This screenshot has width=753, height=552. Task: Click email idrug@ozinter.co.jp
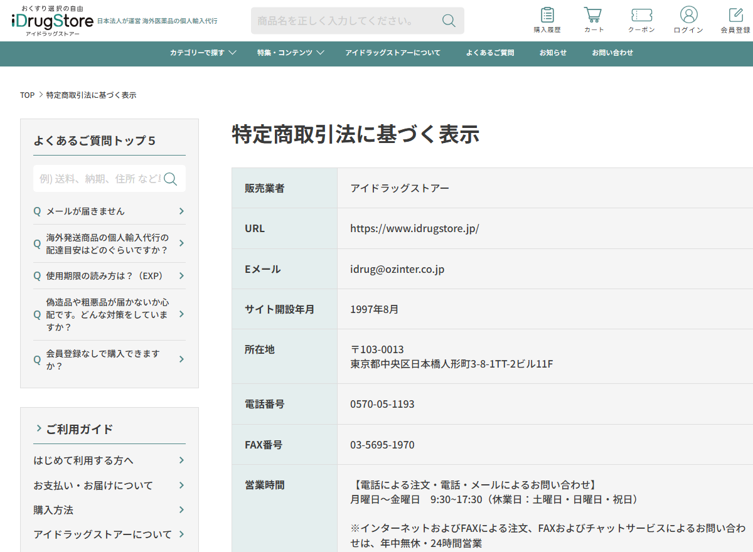coord(397,269)
